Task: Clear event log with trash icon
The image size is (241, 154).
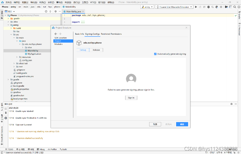Action: [6, 113]
